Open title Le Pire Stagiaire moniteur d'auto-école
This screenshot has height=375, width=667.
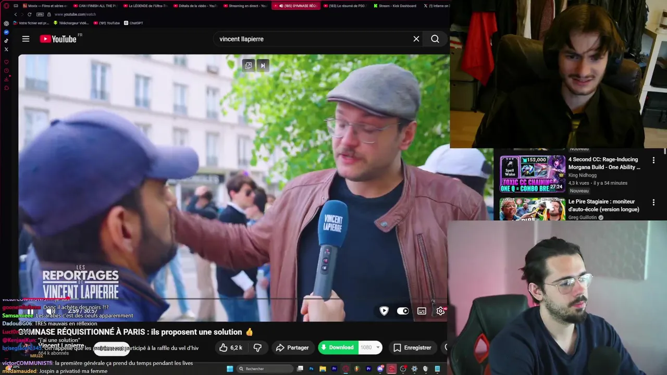(603, 205)
